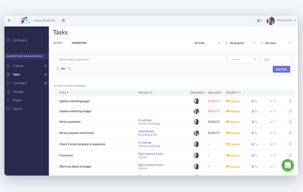Viewport: 303px width, 192px height.
Task: Check the 'Find venue' task checkbox
Action: pyautogui.click(x=55, y=155)
